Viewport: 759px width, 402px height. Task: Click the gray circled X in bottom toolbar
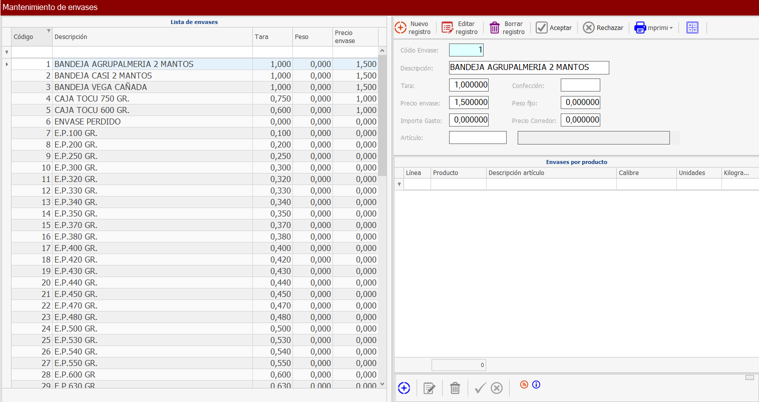497,388
